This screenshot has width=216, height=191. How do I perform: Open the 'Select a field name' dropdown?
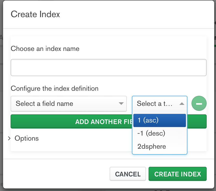tap(69, 104)
